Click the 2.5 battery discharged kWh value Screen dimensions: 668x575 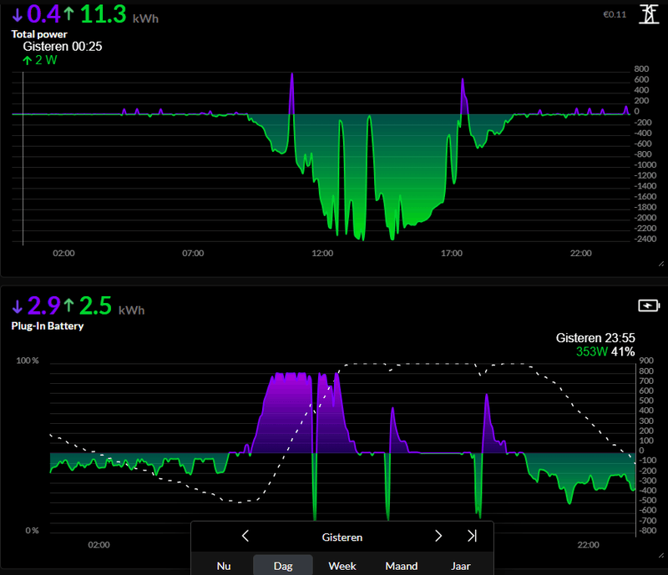click(95, 305)
